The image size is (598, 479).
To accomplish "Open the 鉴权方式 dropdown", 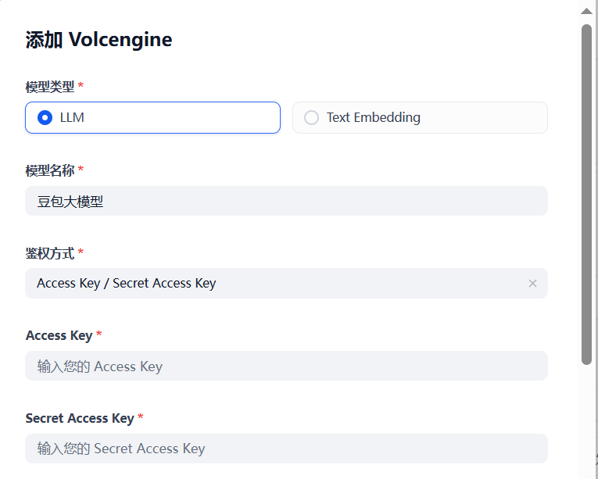I will coord(286,284).
